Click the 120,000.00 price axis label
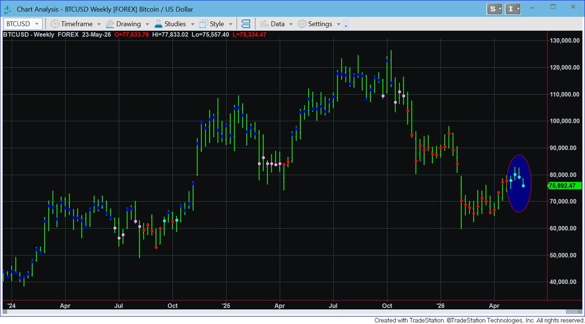This screenshot has height=324, width=585. pyautogui.click(x=565, y=68)
